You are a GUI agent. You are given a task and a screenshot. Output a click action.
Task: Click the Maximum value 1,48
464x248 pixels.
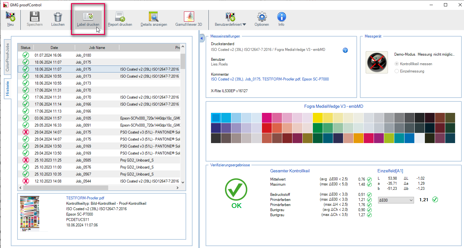pos(362,184)
